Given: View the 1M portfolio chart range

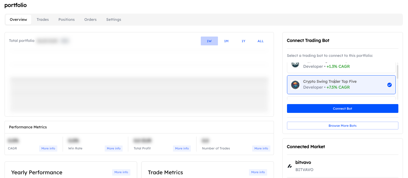Looking at the screenshot, I should (226, 41).
